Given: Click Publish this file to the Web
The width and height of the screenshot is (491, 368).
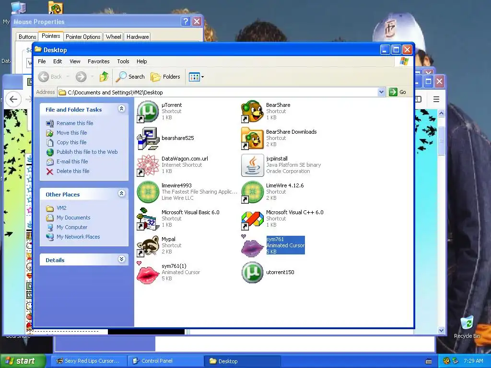Looking at the screenshot, I should click(x=87, y=152).
